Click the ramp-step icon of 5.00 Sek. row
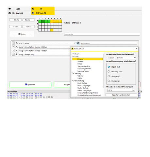This screenshot has height=157, width=150. [17, 51]
